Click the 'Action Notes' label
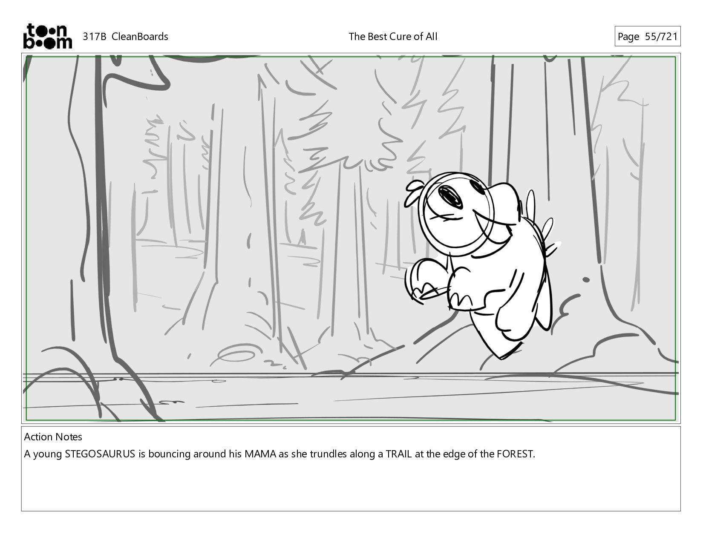Screen dimensions: 703x543 click(53, 437)
